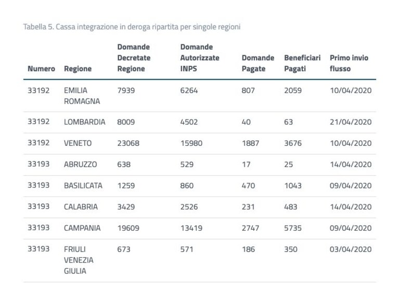Click the VENETO row region name
The image size is (399, 284).
point(78,143)
